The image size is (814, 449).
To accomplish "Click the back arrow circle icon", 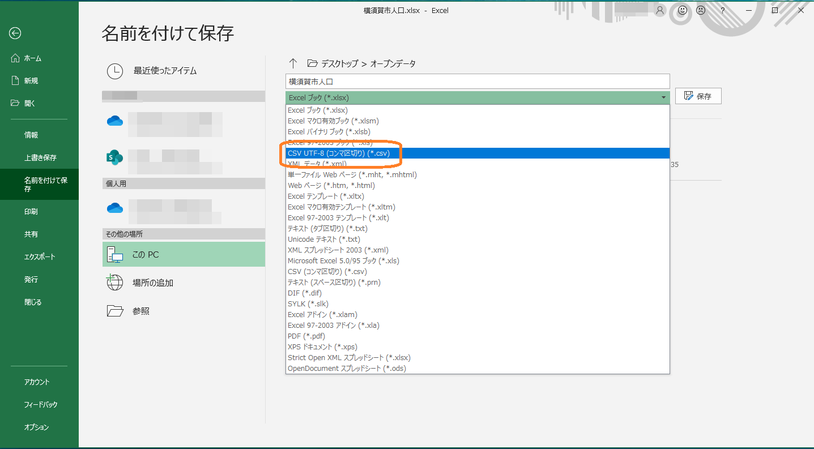I will coord(15,33).
